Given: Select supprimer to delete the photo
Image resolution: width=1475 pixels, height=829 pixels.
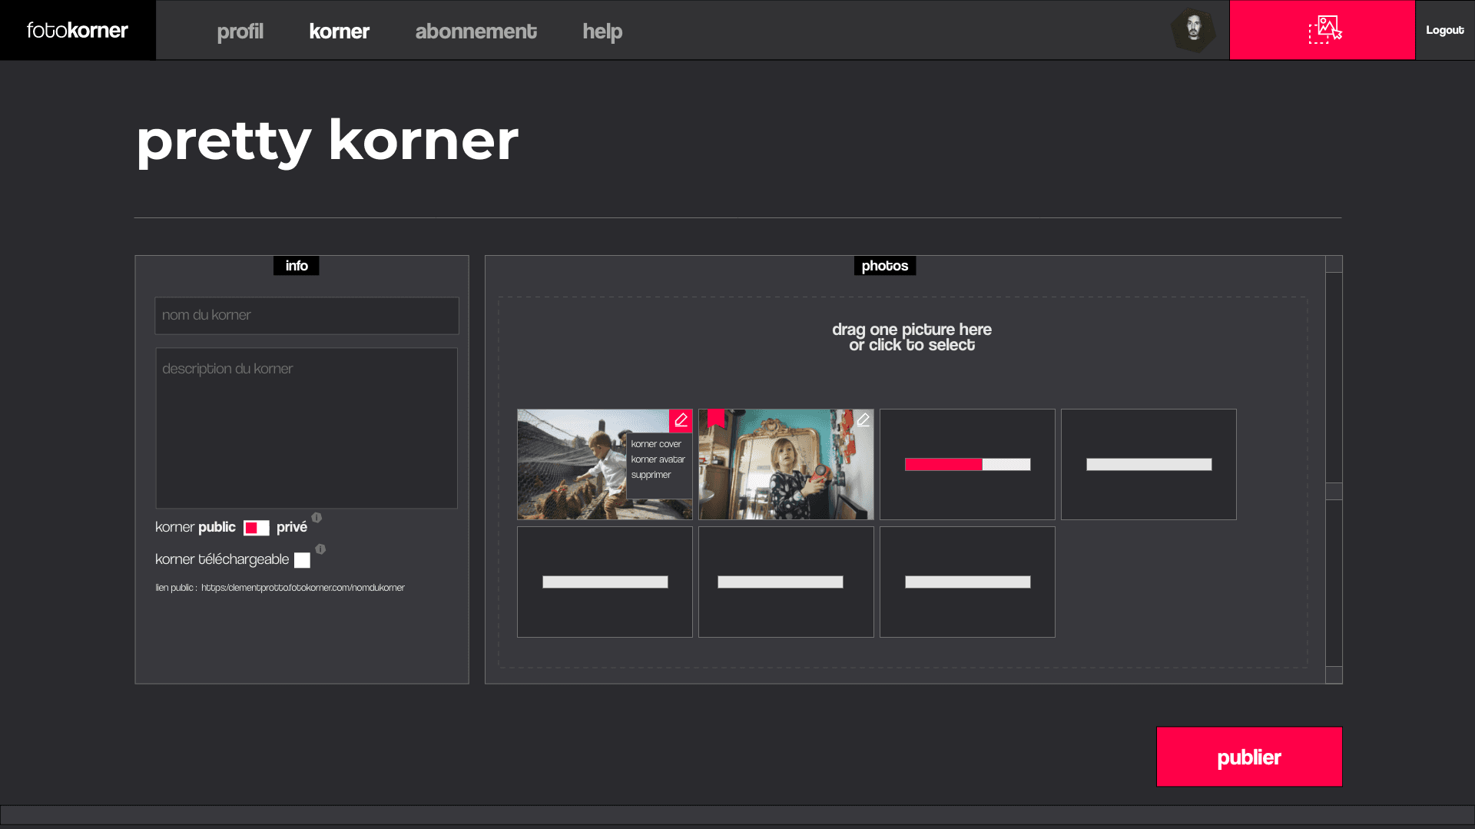Looking at the screenshot, I should coord(651,475).
